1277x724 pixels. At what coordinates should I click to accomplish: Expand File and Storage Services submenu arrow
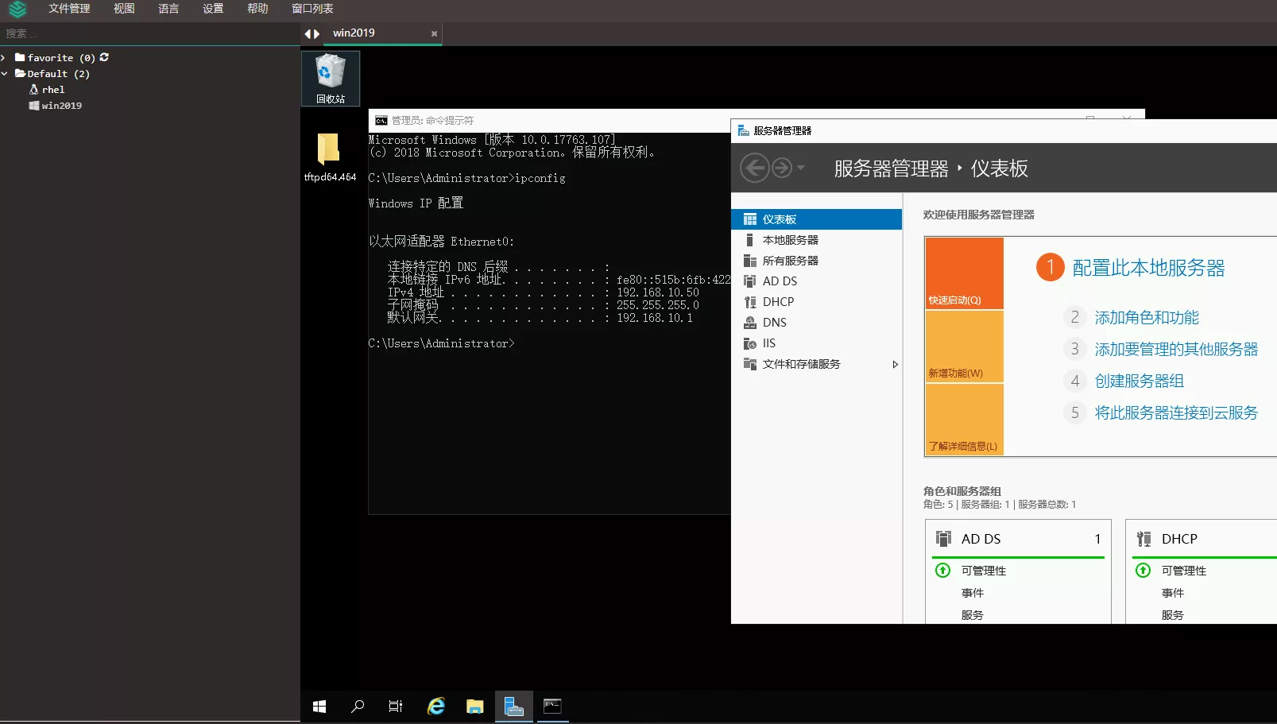pyautogui.click(x=895, y=364)
